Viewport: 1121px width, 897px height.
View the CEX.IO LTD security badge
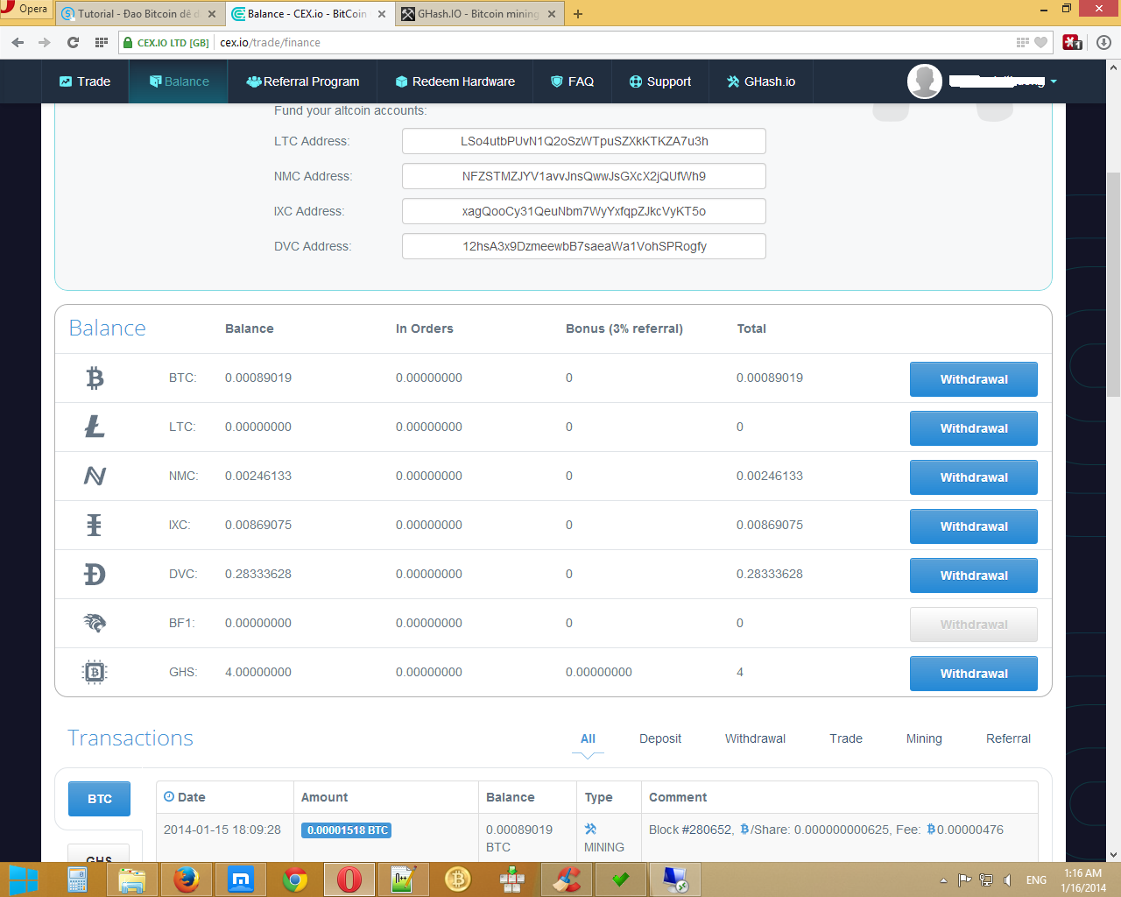[x=166, y=42]
